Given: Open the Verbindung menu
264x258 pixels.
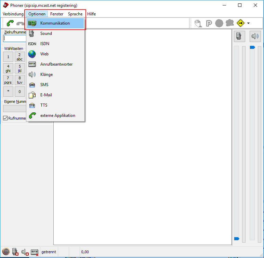Looking at the screenshot, I should (x=13, y=14).
